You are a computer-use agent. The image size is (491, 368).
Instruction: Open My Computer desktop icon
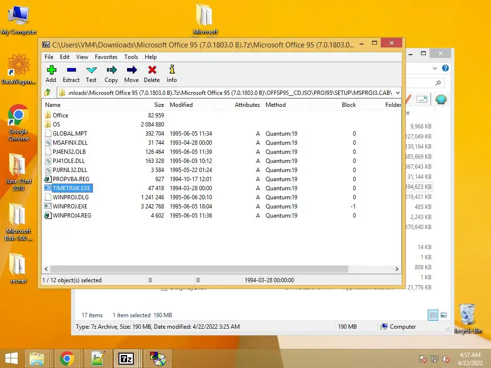coord(19,20)
